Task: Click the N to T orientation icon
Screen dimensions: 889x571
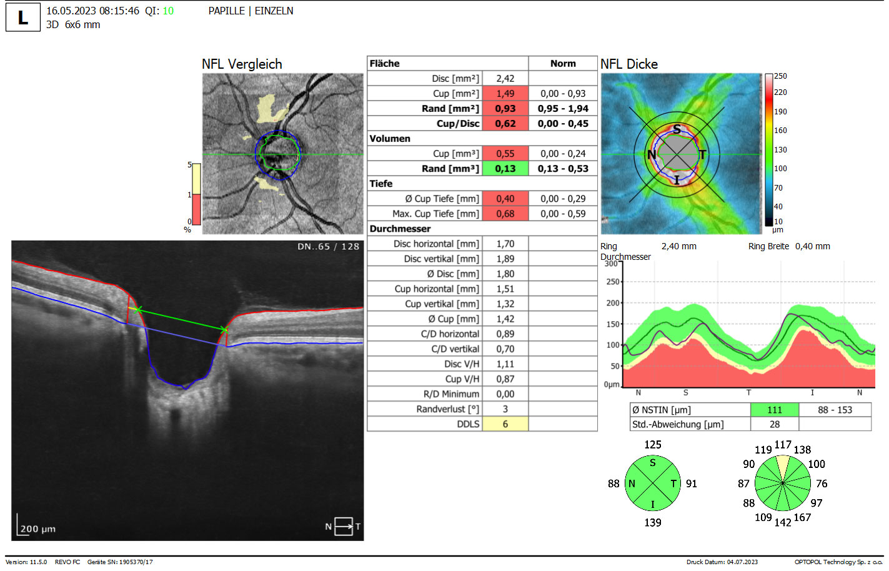Action: pos(343,527)
